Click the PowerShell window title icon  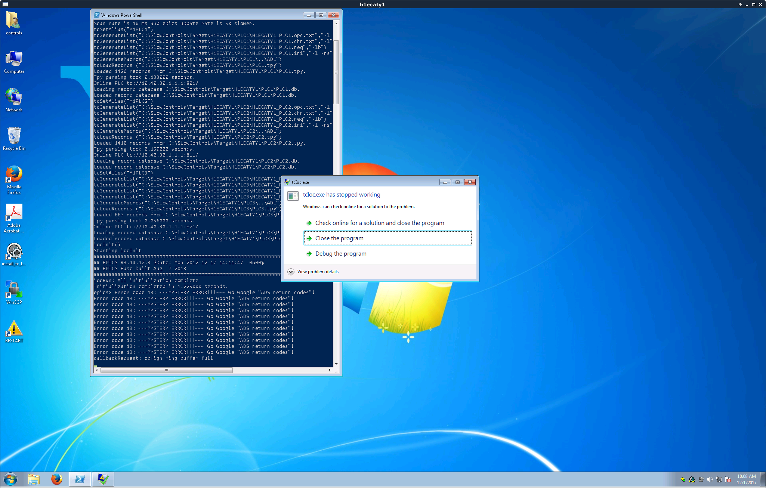click(97, 15)
